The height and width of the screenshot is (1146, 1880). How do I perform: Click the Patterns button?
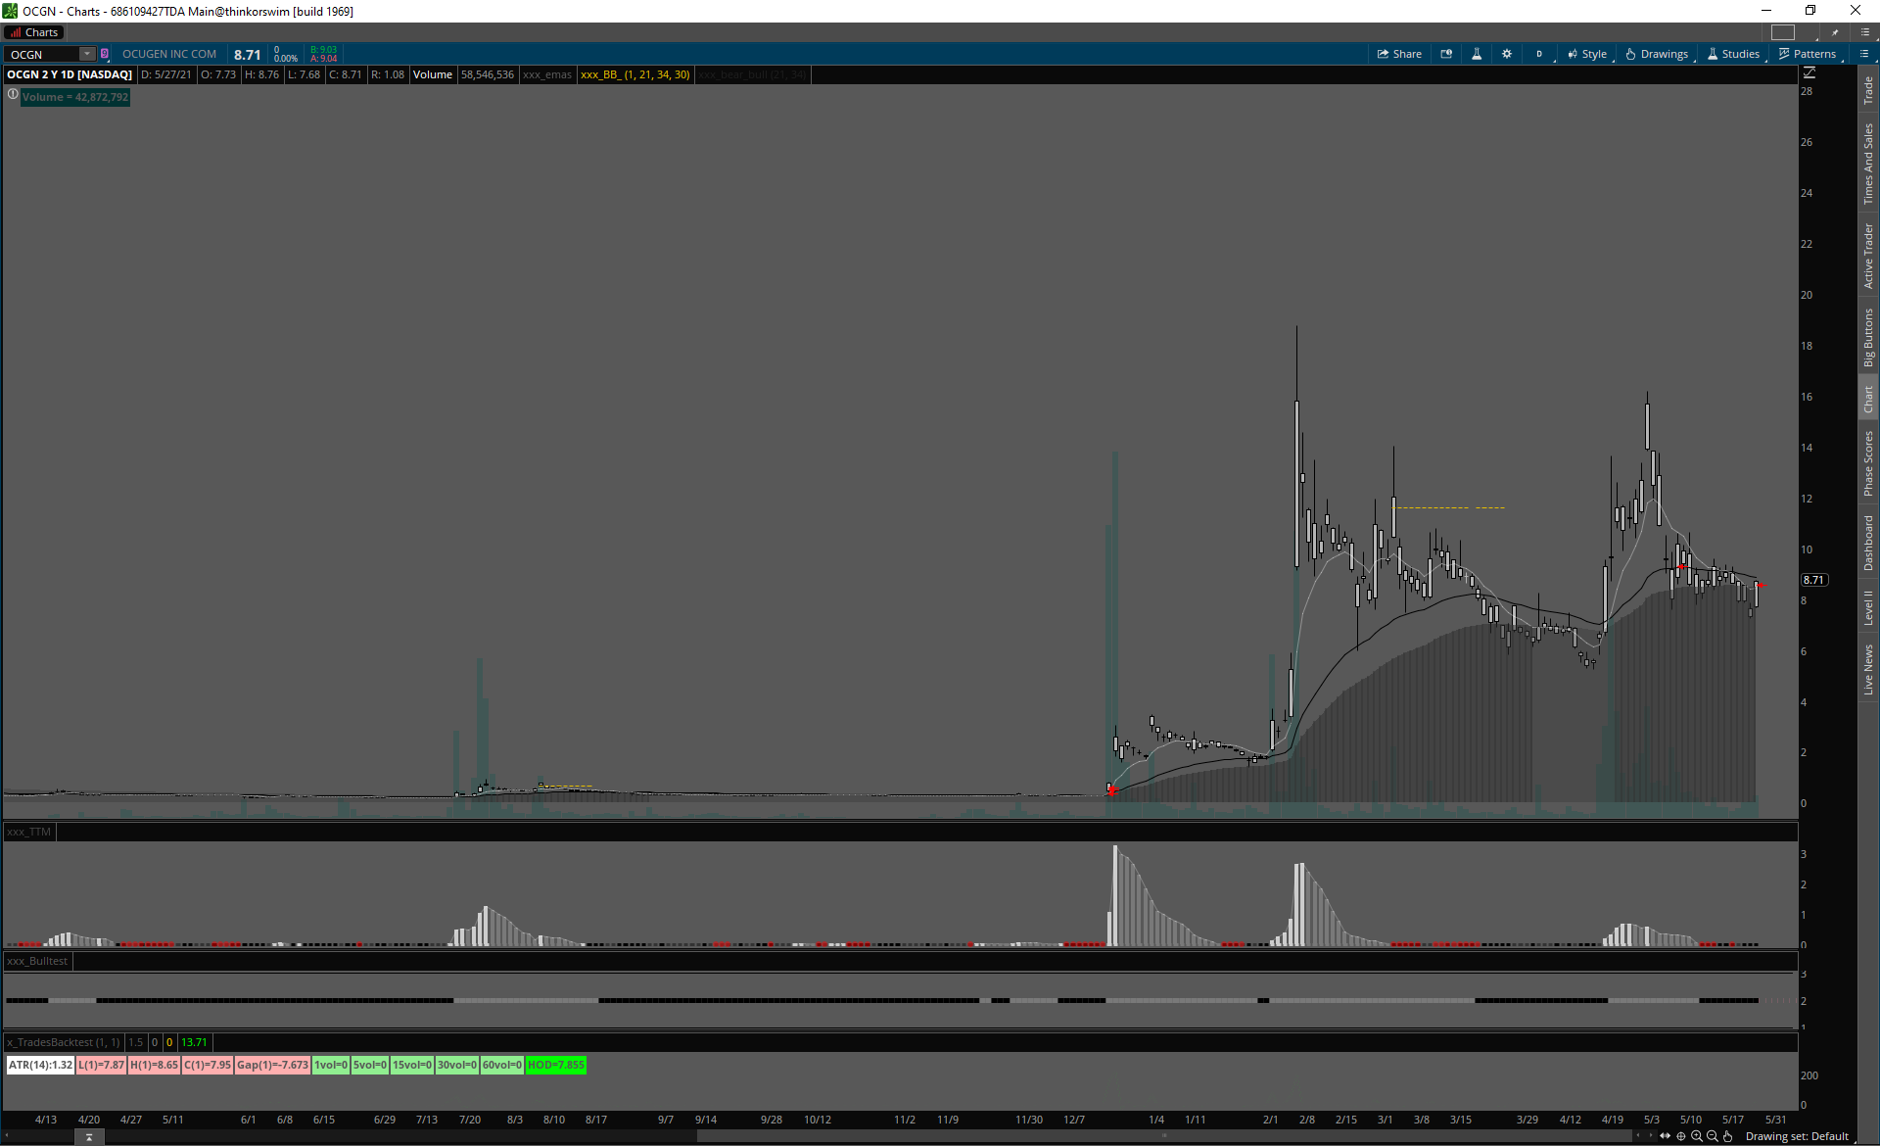tap(1808, 54)
